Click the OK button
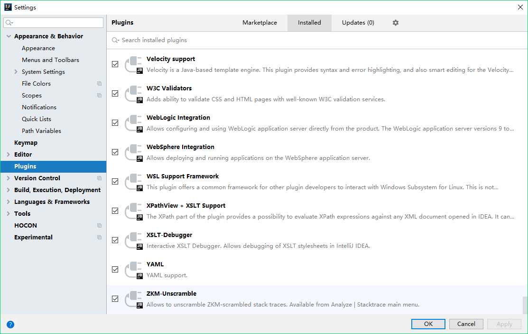 (x=428, y=324)
